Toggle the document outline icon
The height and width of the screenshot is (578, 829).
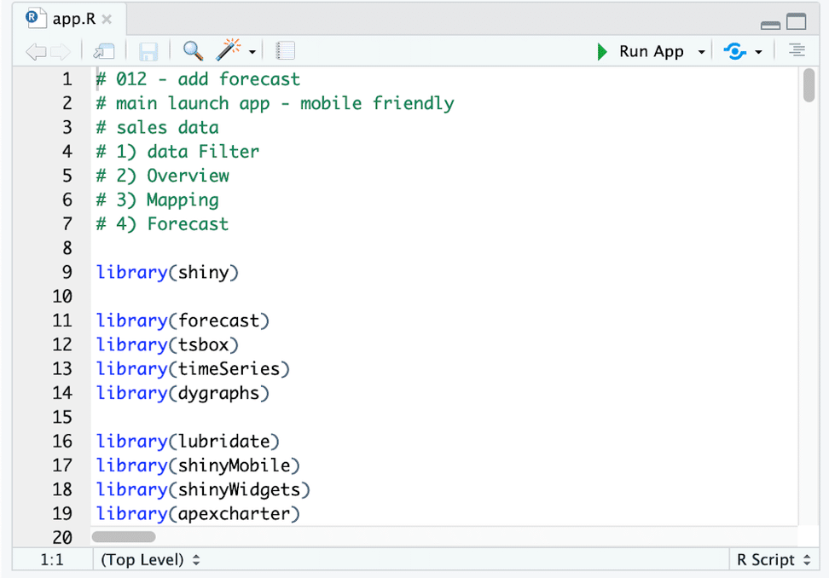[797, 51]
